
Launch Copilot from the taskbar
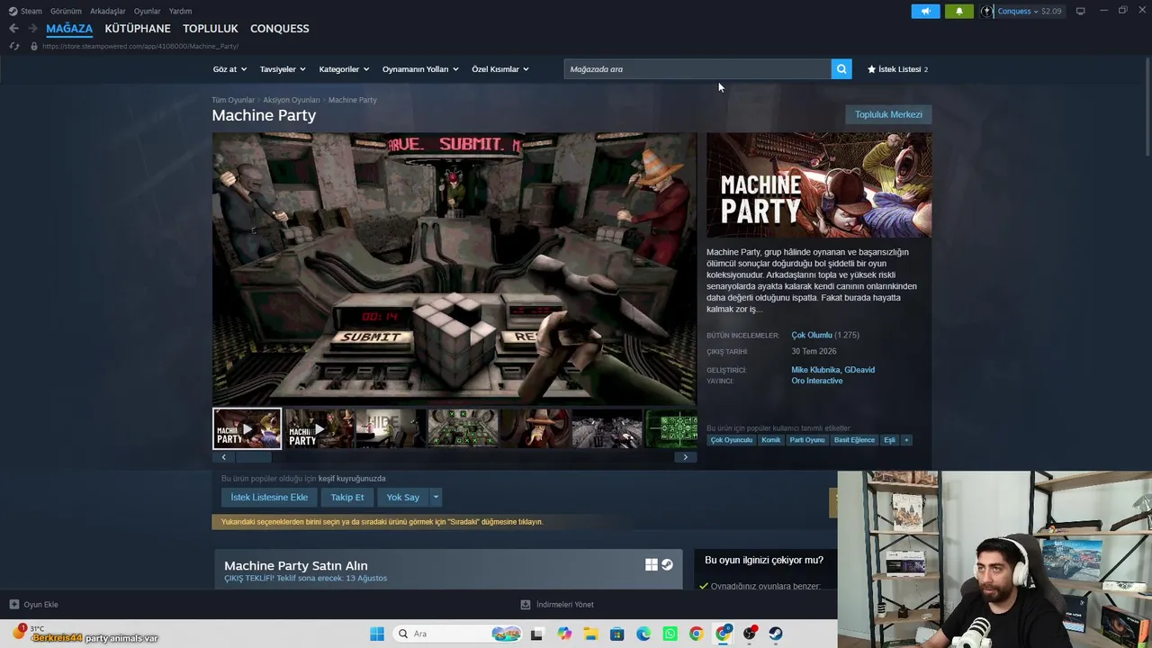tap(564, 634)
